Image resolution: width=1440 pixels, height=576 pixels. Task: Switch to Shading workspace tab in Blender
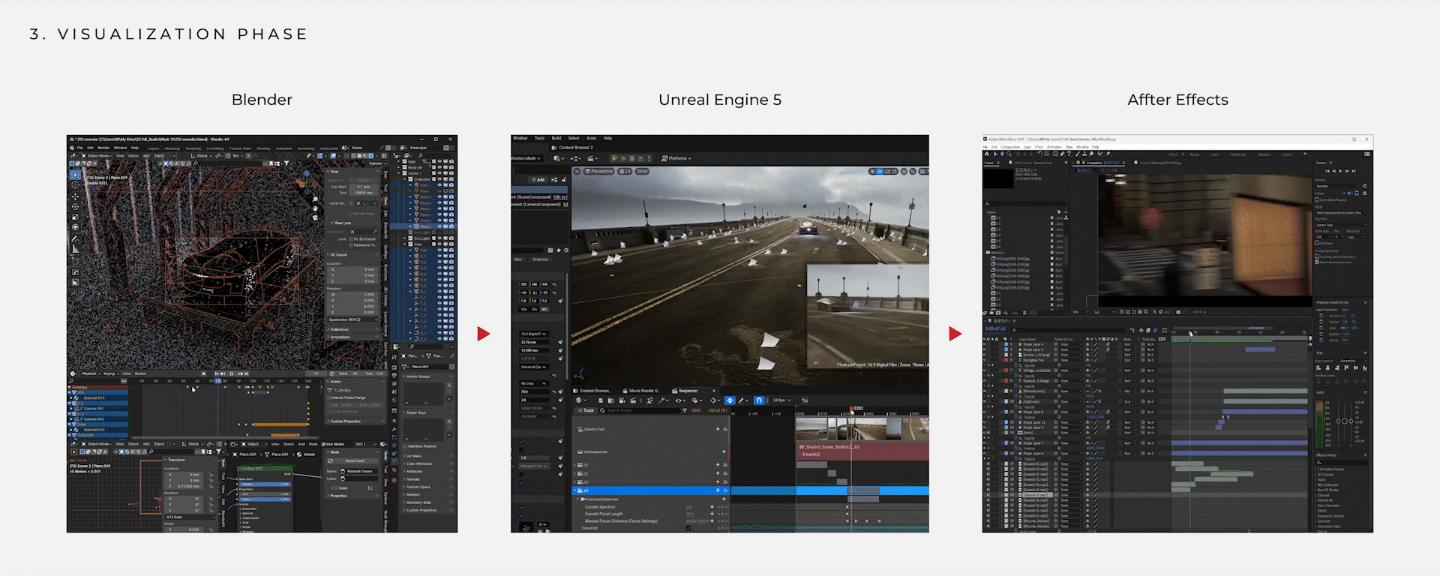click(263, 148)
